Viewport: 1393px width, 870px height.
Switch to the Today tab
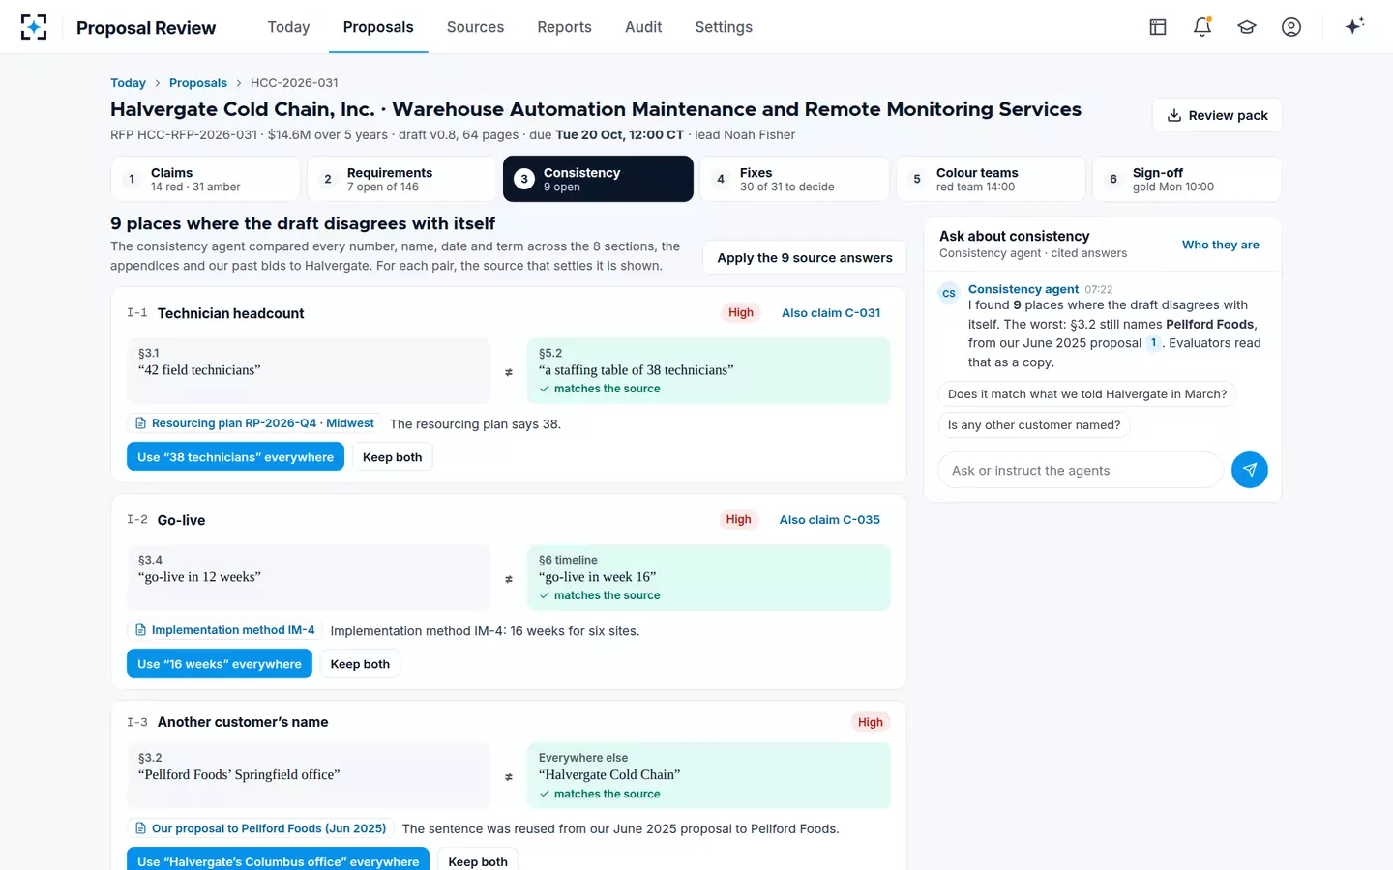pyautogui.click(x=288, y=27)
